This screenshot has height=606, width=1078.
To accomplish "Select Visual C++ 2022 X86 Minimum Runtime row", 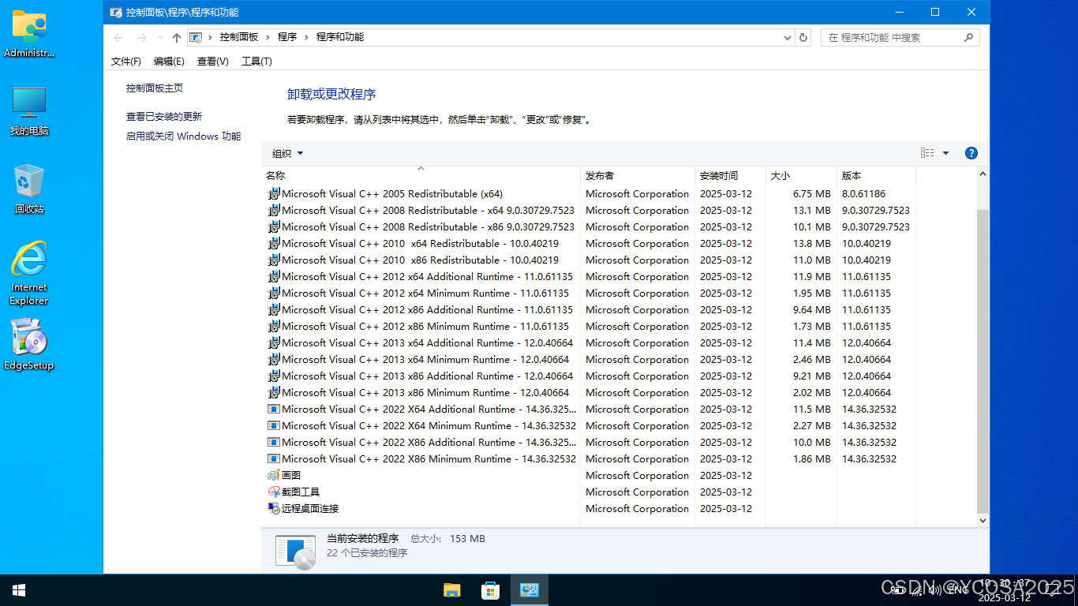I will [x=590, y=458].
